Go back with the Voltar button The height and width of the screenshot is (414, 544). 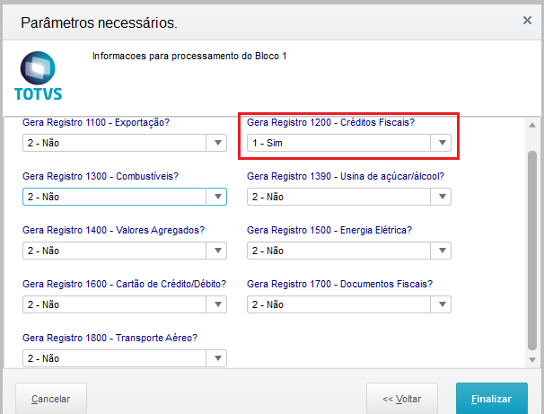pyautogui.click(x=401, y=399)
